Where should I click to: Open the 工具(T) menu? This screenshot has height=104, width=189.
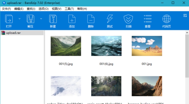[x=69, y=9]
